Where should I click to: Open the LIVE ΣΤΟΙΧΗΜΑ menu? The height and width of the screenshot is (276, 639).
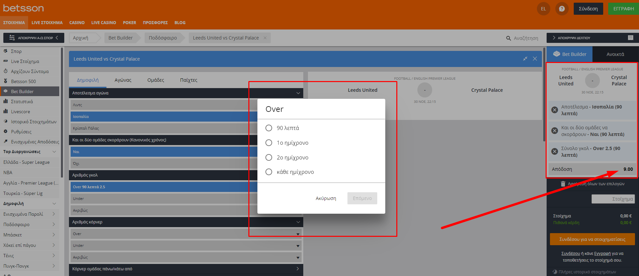47,23
